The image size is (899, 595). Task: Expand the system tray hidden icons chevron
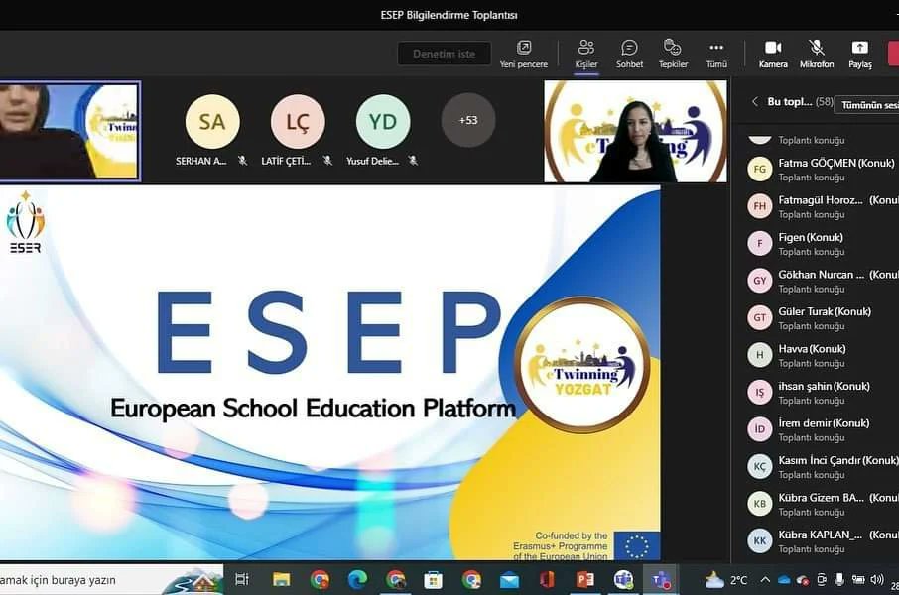click(765, 580)
